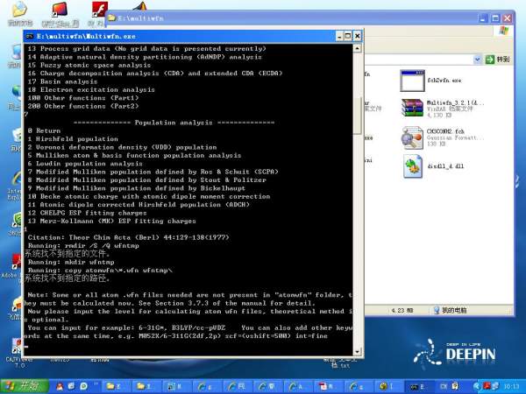This screenshot has width=526, height=394.
Task: Click the '2 Voronoi deformation density' console line
Action: (122, 147)
